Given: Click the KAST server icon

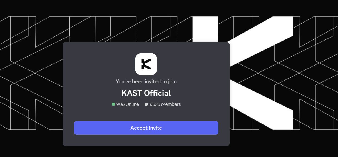Looking at the screenshot, I should pos(146,64).
